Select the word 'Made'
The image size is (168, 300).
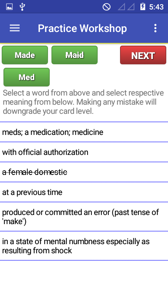pyautogui.click(x=25, y=55)
